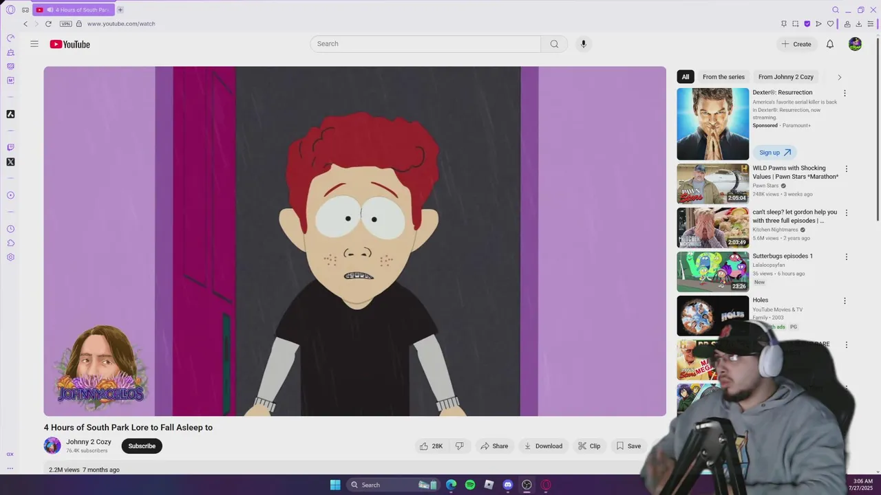Open Kitchen Nightmares video thumbnail
881x495 pixels.
pos(713,228)
